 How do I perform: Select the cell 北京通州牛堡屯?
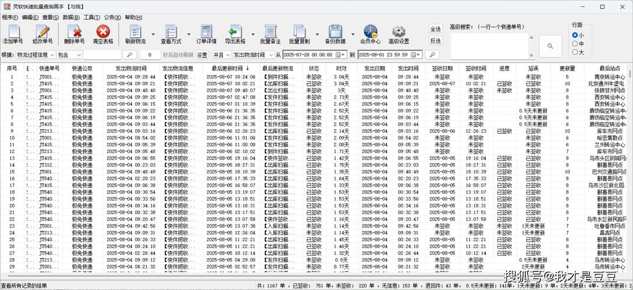[607, 84]
